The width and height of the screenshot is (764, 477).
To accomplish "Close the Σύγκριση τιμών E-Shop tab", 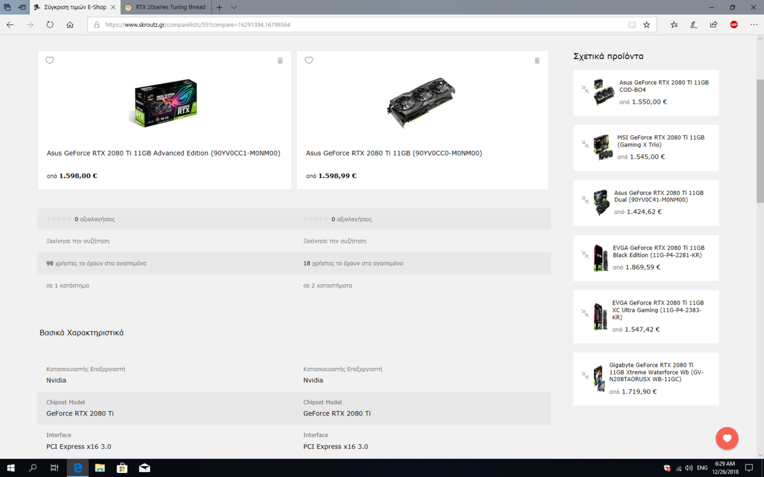I will point(113,7).
